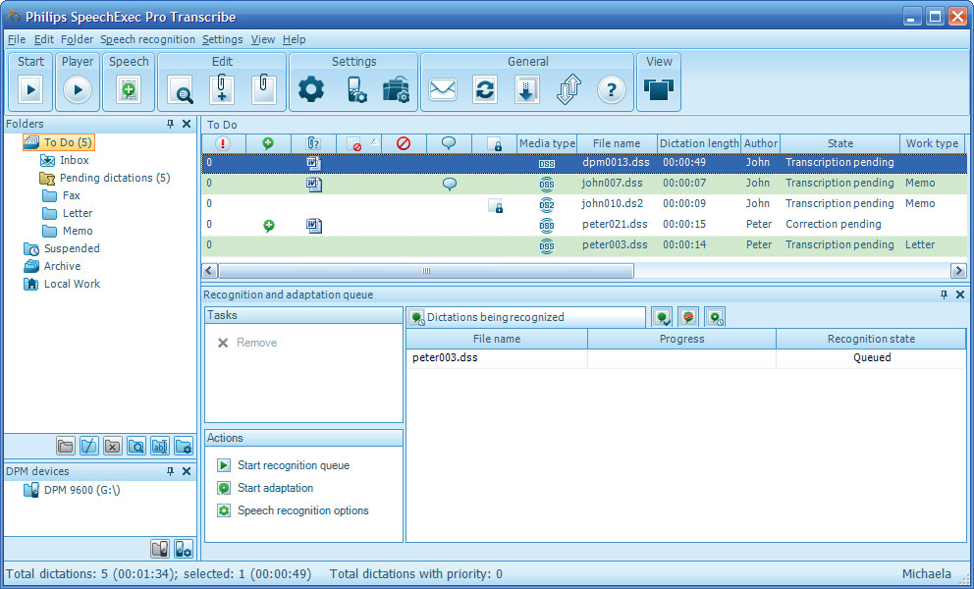The image size is (974, 589).
Task: Click the envelope email icon
Action: tap(443, 89)
